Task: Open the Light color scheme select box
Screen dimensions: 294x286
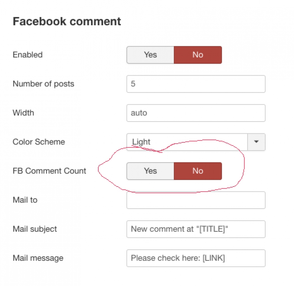Action: [196, 142]
